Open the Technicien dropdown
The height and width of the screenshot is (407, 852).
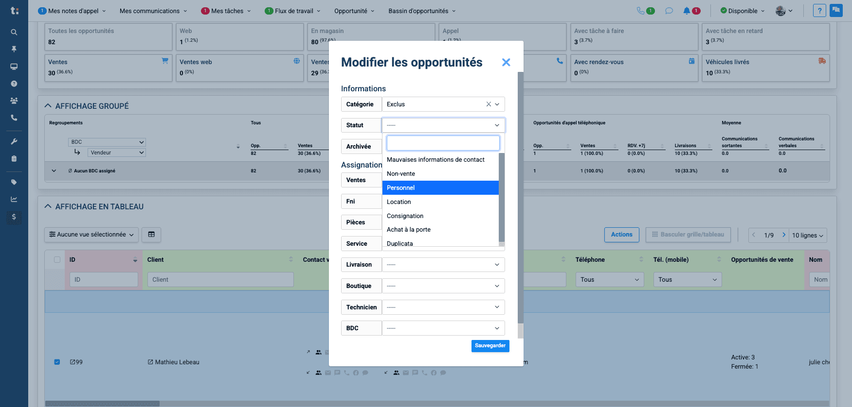click(443, 307)
